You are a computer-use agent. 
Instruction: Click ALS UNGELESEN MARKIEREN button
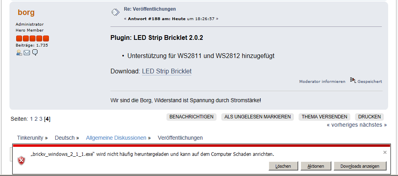pyautogui.click(x=258, y=117)
